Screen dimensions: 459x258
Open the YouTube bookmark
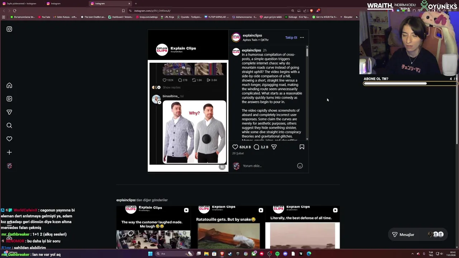coord(44,17)
